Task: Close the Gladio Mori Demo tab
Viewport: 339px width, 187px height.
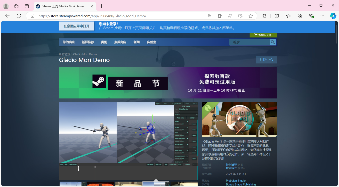Action: tap(92, 6)
